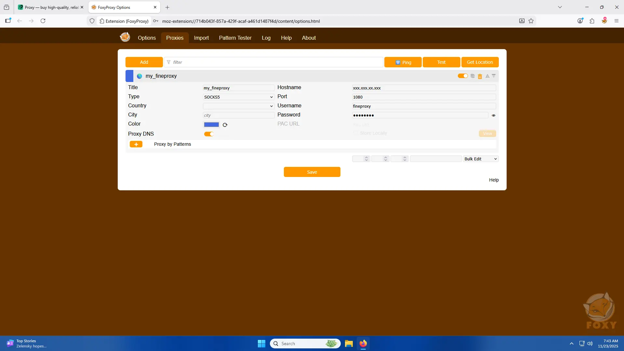The image size is (624, 351).
Task: Open the Country dropdown
Action: pos(239,106)
